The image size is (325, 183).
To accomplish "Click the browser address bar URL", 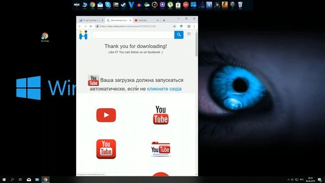I will [x=127, y=26].
